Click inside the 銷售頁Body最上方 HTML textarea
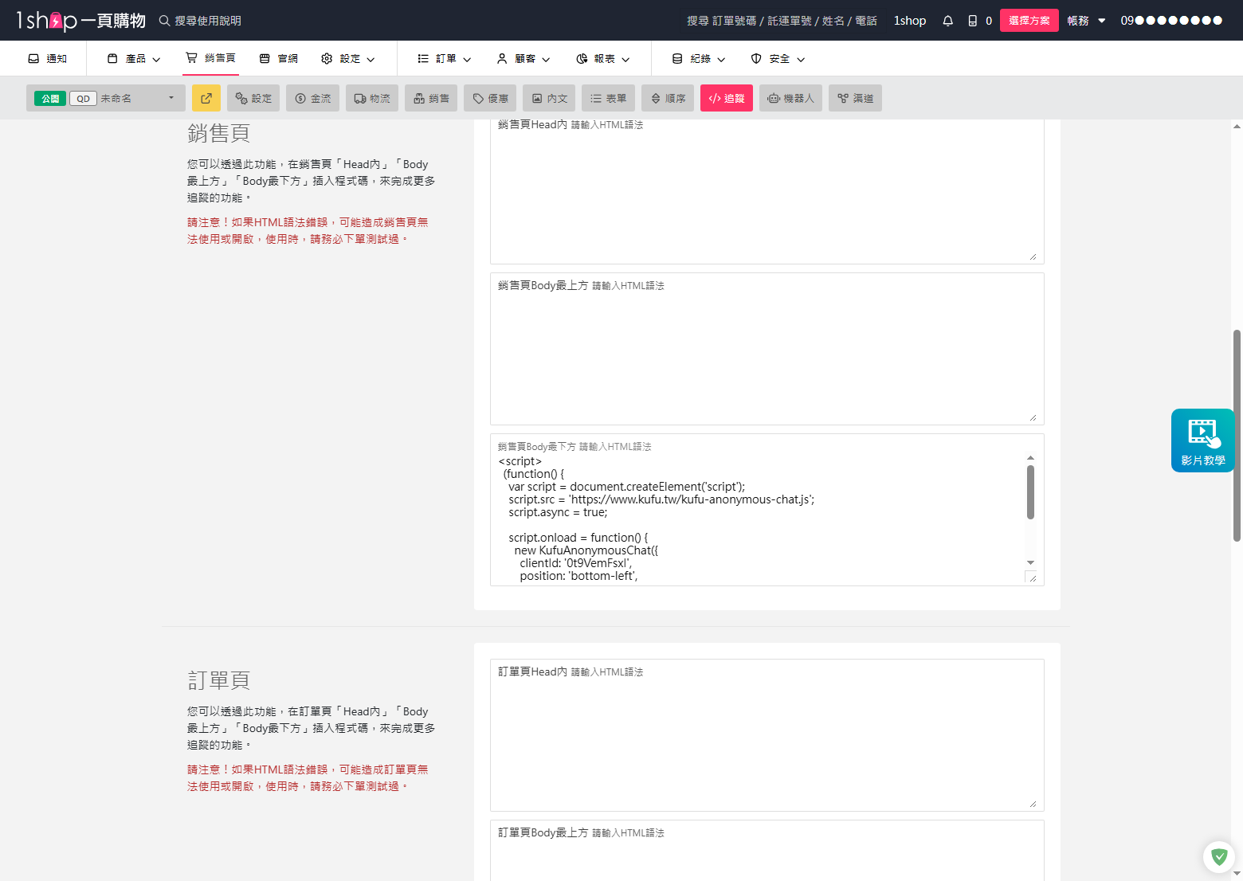Viewport: 1243px width, 881px height. [767, 358]
